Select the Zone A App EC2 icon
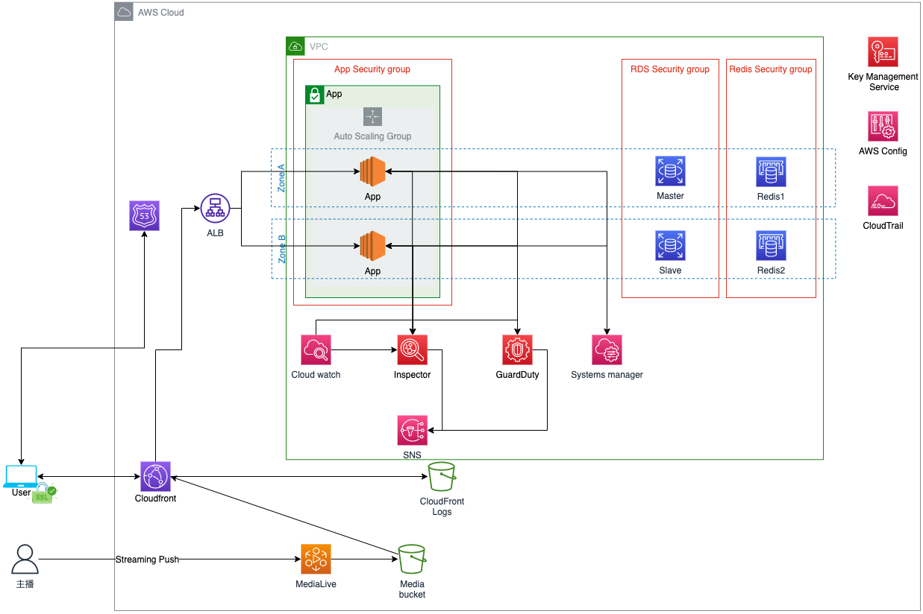Screen dimensions: 923x614 click(372, 171)
